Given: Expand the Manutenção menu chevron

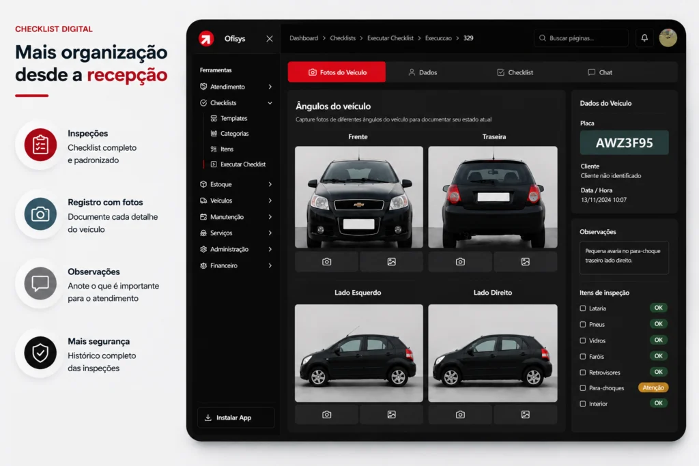Looking at the screenshot, I should coord(270,217).
